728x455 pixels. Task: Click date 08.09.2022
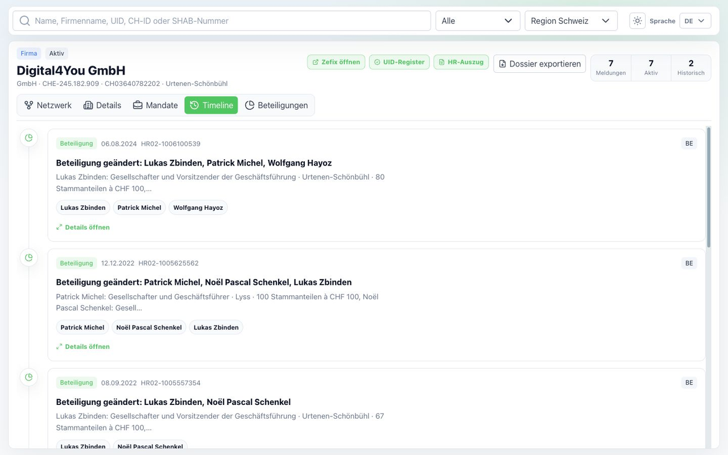(x=119, y=383)
